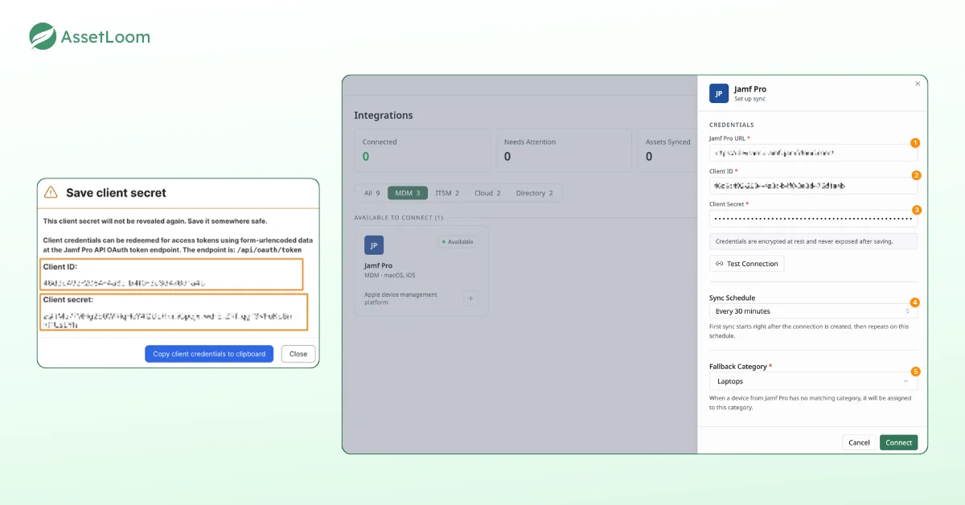Select the All 9 tab

pyautogui.click(x=372, y=193)
